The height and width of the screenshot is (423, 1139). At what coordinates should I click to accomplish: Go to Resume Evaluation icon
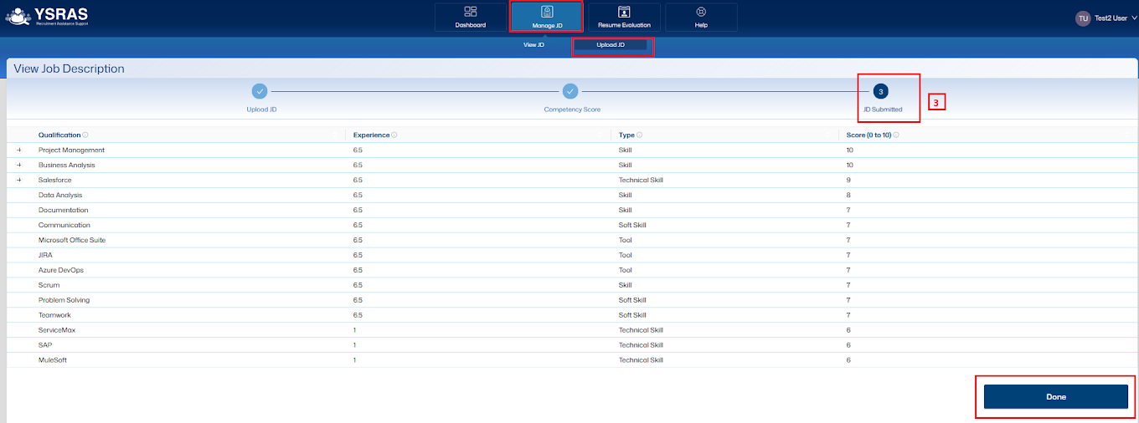point(623,12)
